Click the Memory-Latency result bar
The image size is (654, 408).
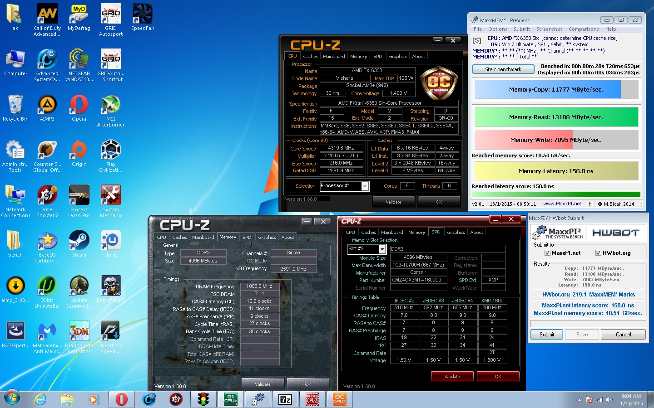coord(556,171)
